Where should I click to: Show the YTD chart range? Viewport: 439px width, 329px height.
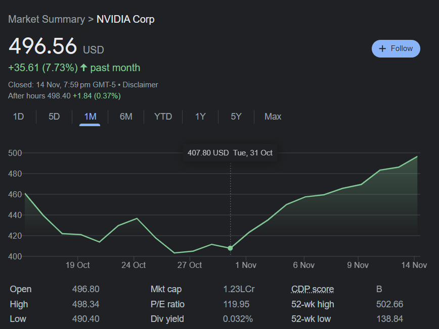point(163,117)
